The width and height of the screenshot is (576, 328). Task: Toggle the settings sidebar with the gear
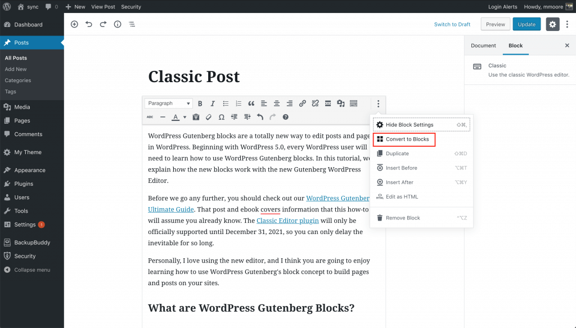tap(552, 24)
